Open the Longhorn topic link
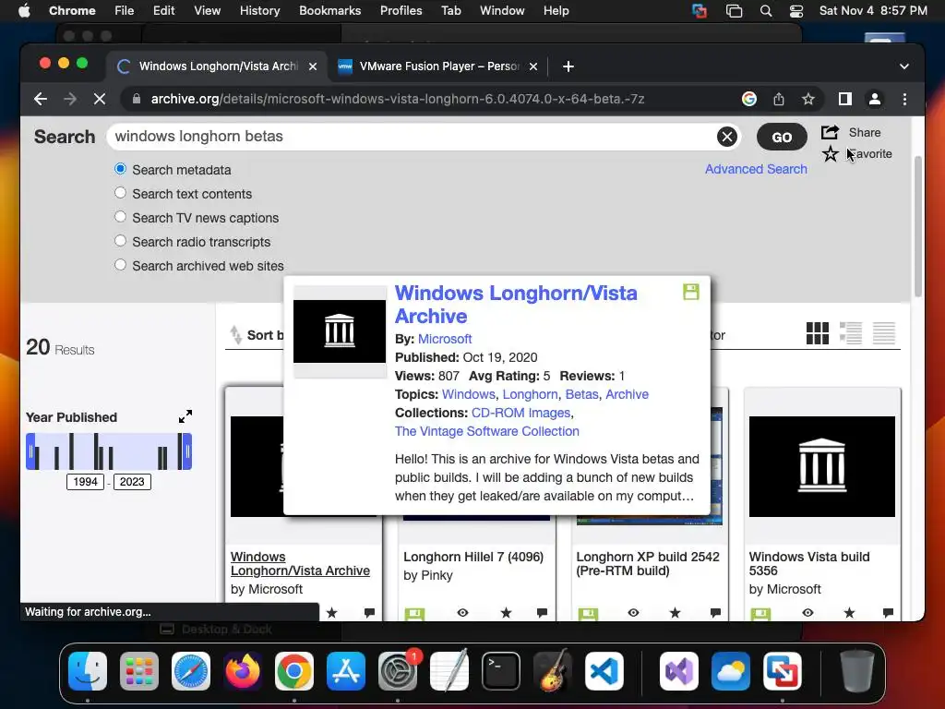Screen dimensions: 945x709 point(531,394)
